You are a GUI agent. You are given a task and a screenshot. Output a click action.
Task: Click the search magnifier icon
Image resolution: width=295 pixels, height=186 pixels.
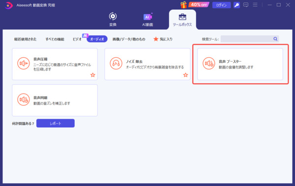click(x=275, y=39)
